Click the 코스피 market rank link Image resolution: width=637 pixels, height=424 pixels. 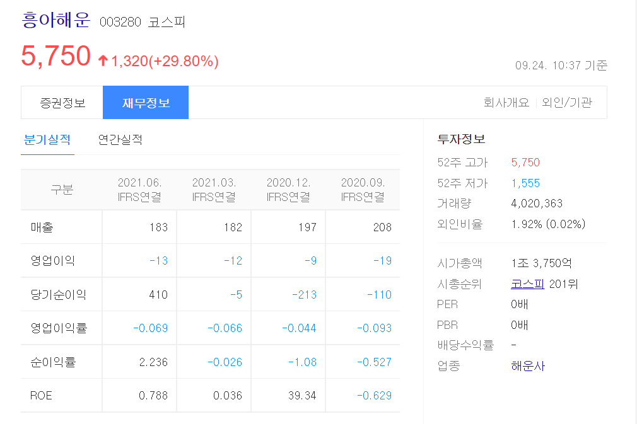coord(527,284)
